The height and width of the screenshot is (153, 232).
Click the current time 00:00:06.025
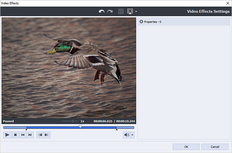pyautogui.click(x=103, y=121)
